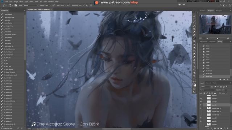
Task: Toggle pressure for opacity button
Action: [x=54, y=5]
